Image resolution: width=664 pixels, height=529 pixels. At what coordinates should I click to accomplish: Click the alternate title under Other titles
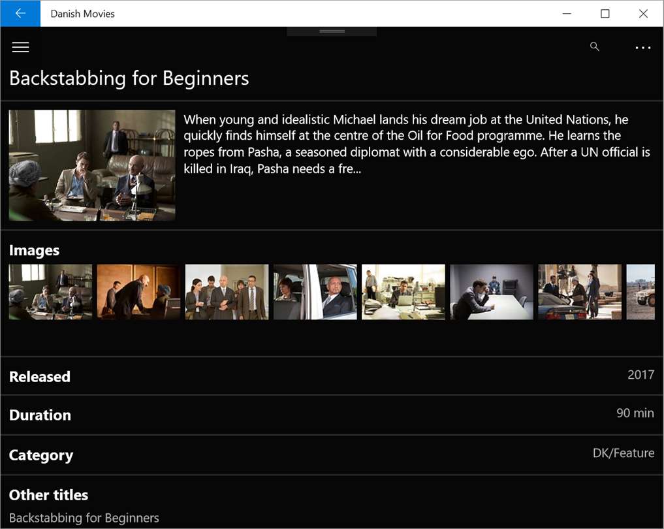coord(84,518)
